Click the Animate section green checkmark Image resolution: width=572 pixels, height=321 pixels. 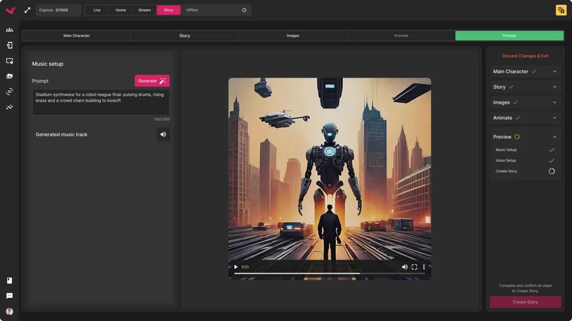point(518,118)
